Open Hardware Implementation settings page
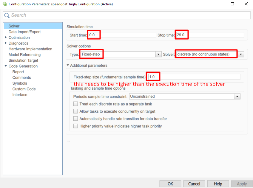The width and height of the screenshot is (253, 188). pos(30,49)
